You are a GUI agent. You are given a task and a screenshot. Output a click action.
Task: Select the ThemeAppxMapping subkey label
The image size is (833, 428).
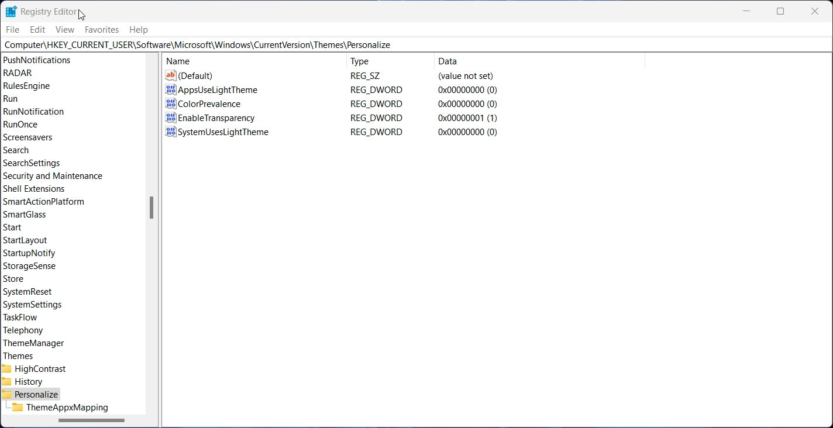67,408
